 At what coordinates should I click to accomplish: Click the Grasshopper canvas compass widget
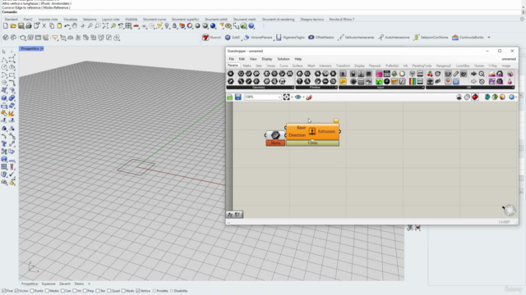click(x=510, y=210)
